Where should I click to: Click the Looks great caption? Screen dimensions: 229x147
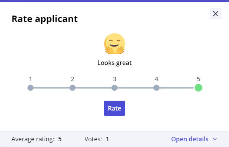tap(114, 63)
